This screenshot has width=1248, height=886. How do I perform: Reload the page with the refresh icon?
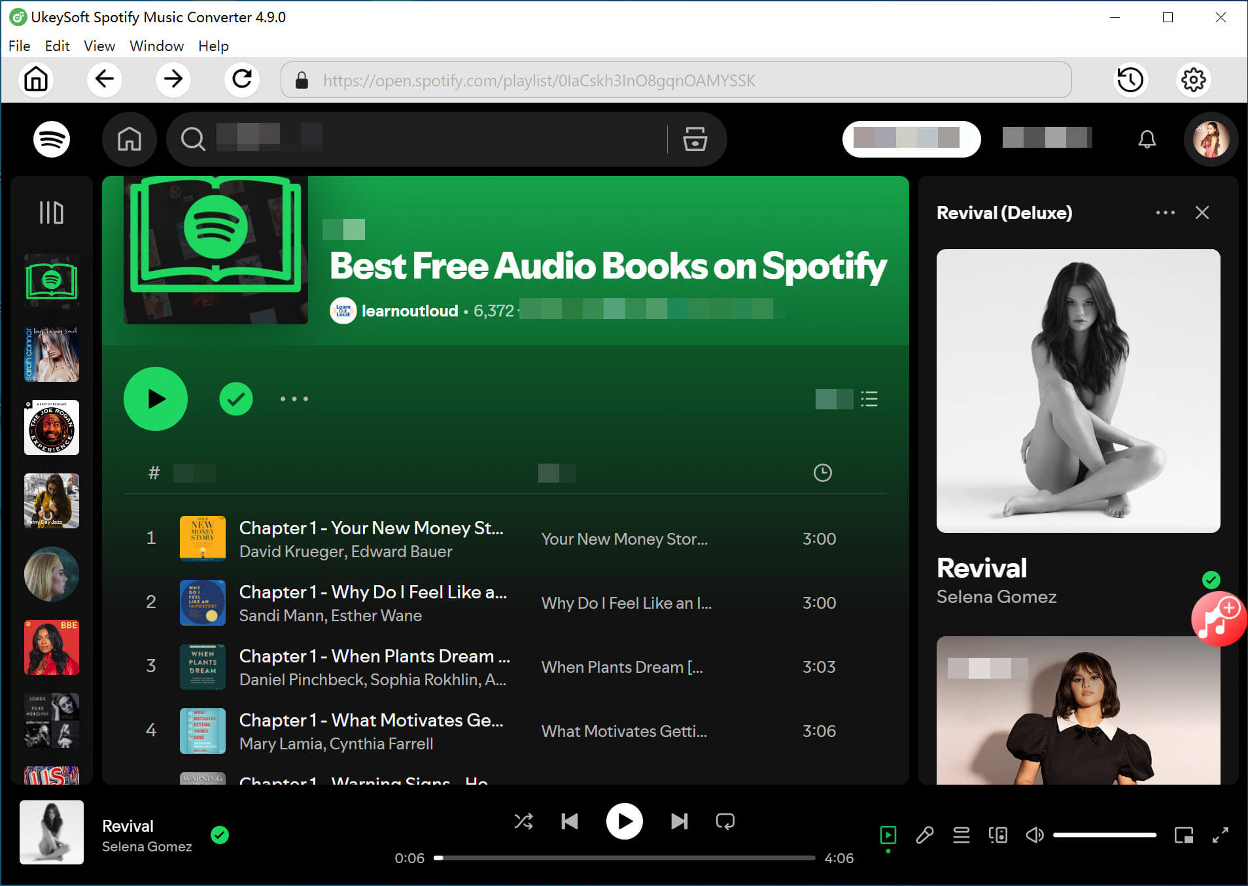click(242, 79)
